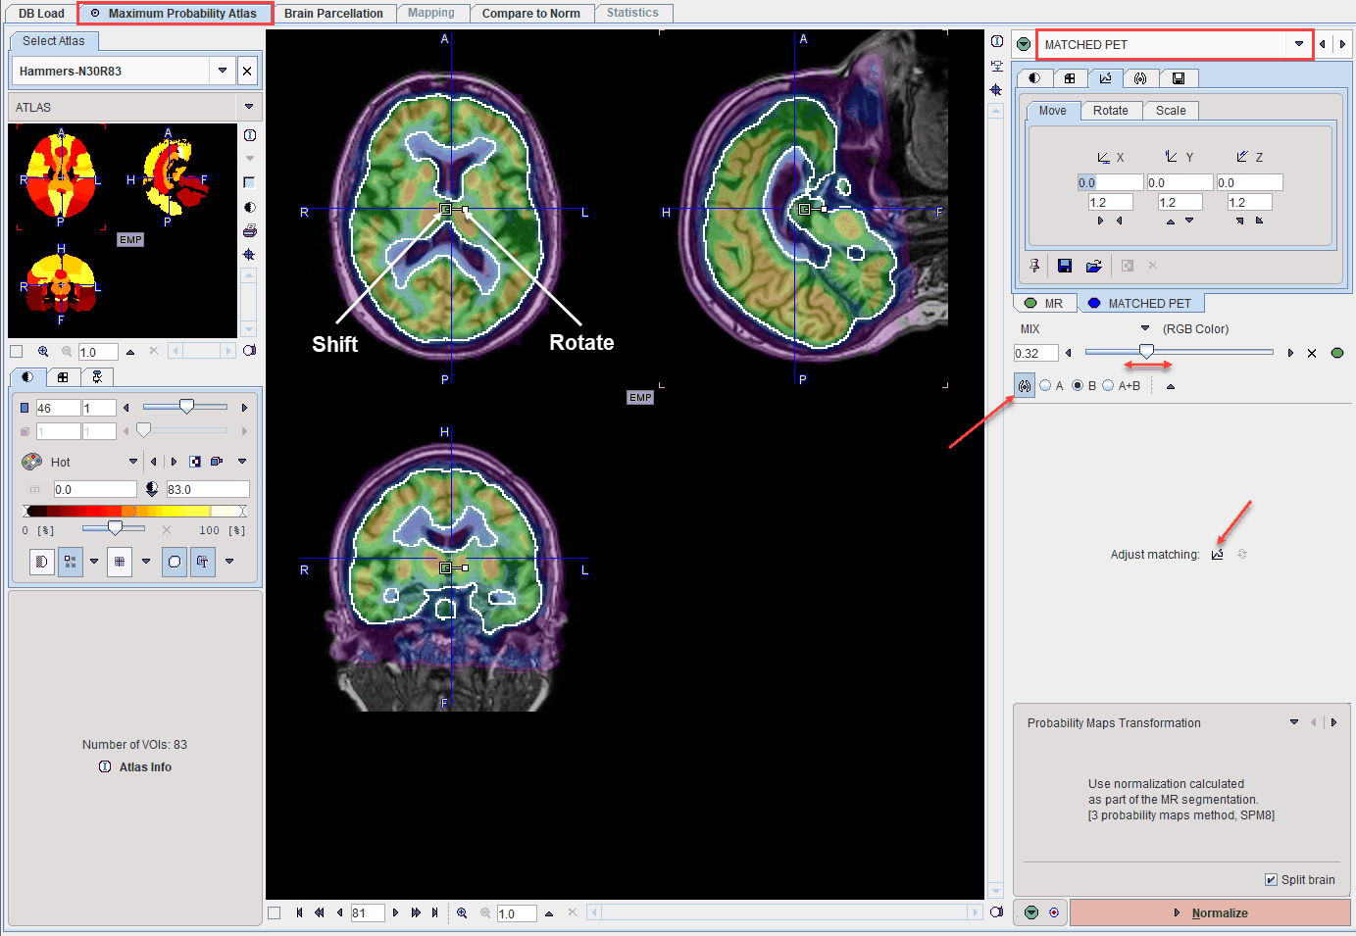Click the color palette icon next to Hot

[x=31, y=462]
